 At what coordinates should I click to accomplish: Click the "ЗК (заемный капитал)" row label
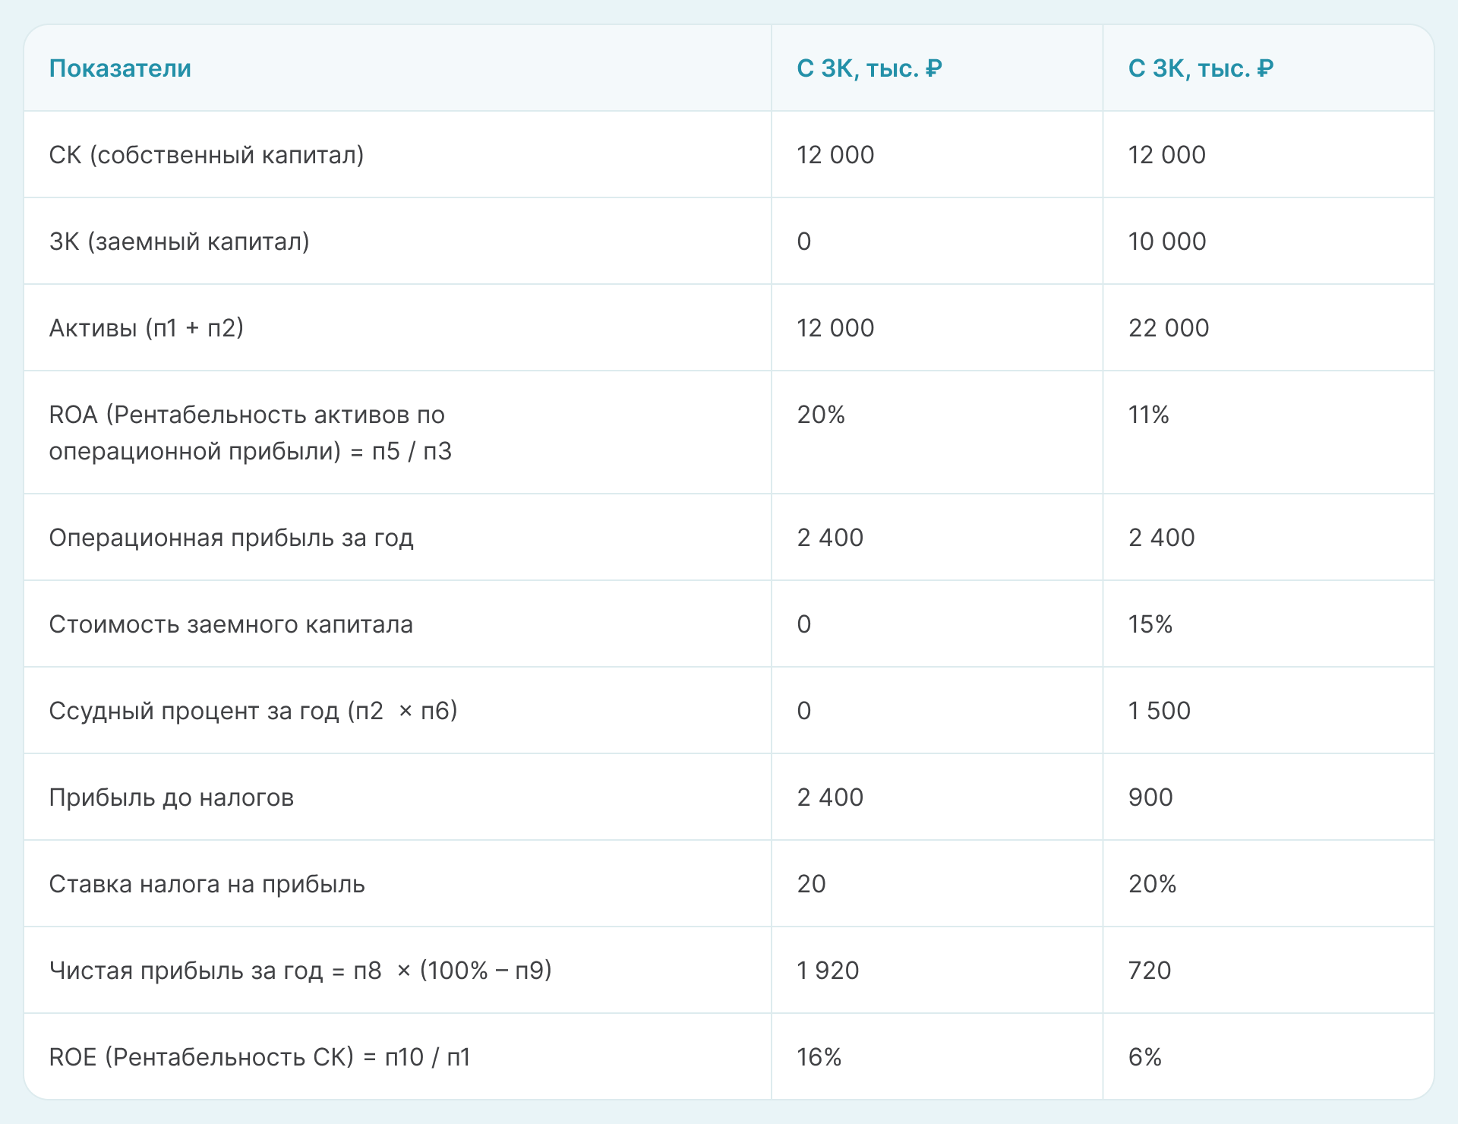click(179, 242)
